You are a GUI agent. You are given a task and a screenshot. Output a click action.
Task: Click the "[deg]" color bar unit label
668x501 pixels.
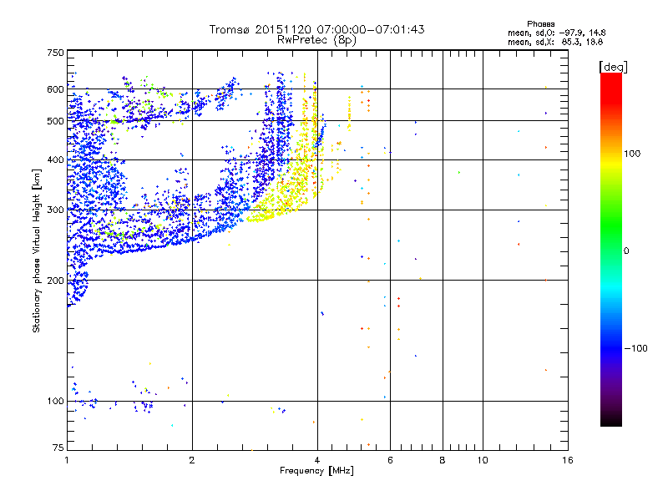[613, 67]
